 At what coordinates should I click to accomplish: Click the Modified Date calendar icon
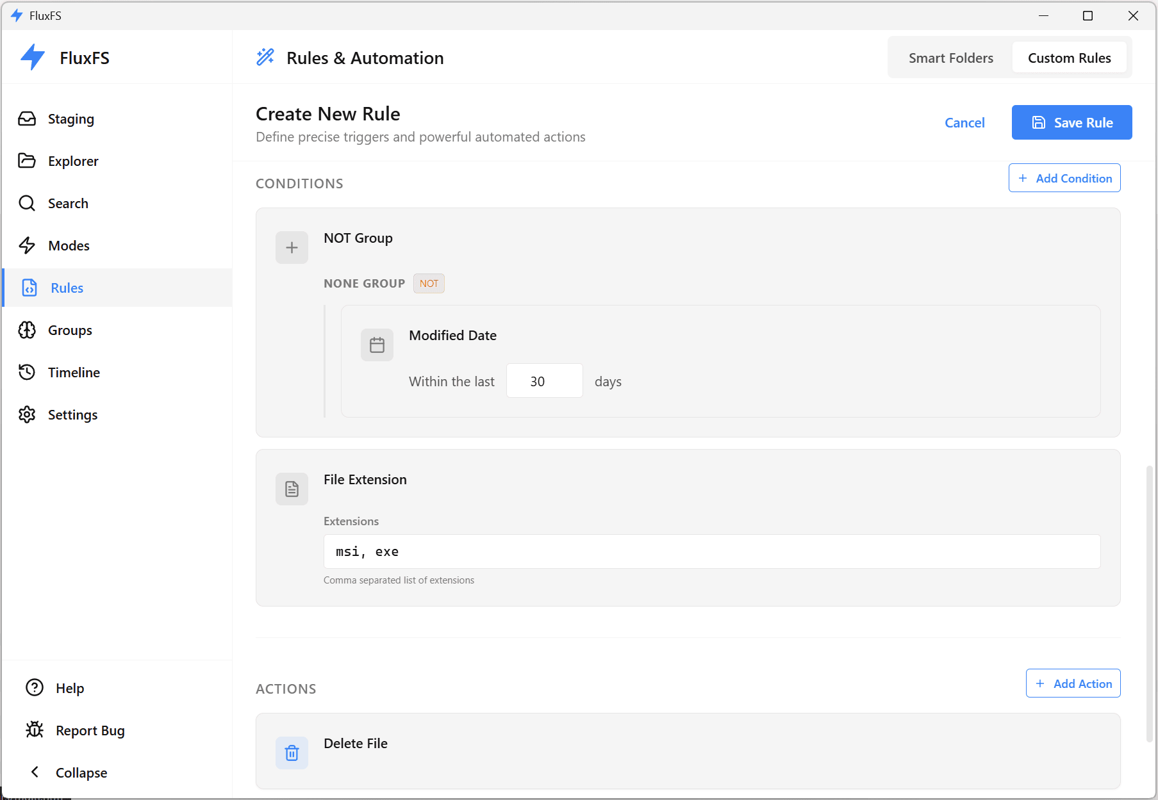pyautogui.click(x=377, y=345)
